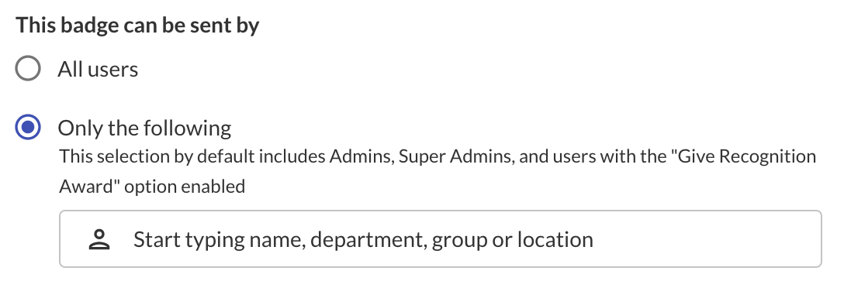Click the word "following" in radio label
The height and width of the screenshot is (288, 844).
click(188, 129)
